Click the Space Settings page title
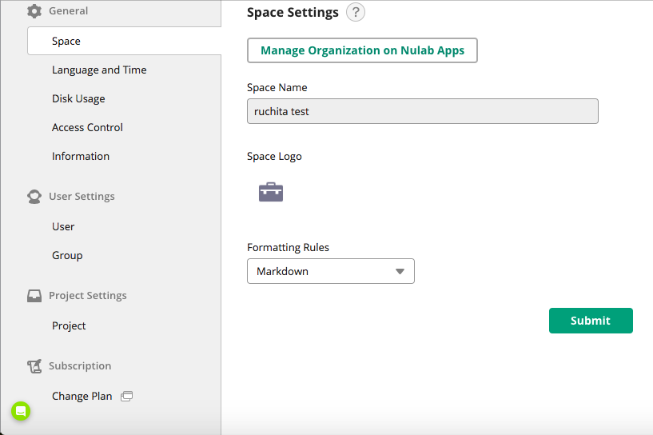653x435 pixels. (x=293, y=13)
